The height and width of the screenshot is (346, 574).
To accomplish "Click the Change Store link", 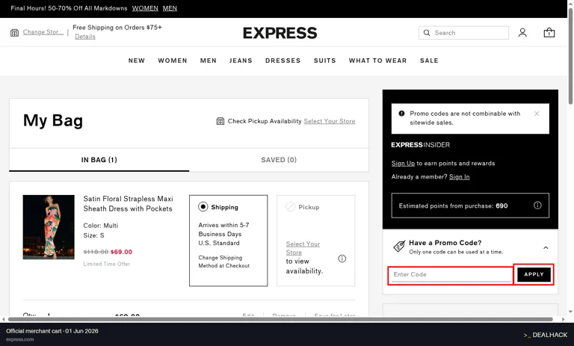I will 43,32.
